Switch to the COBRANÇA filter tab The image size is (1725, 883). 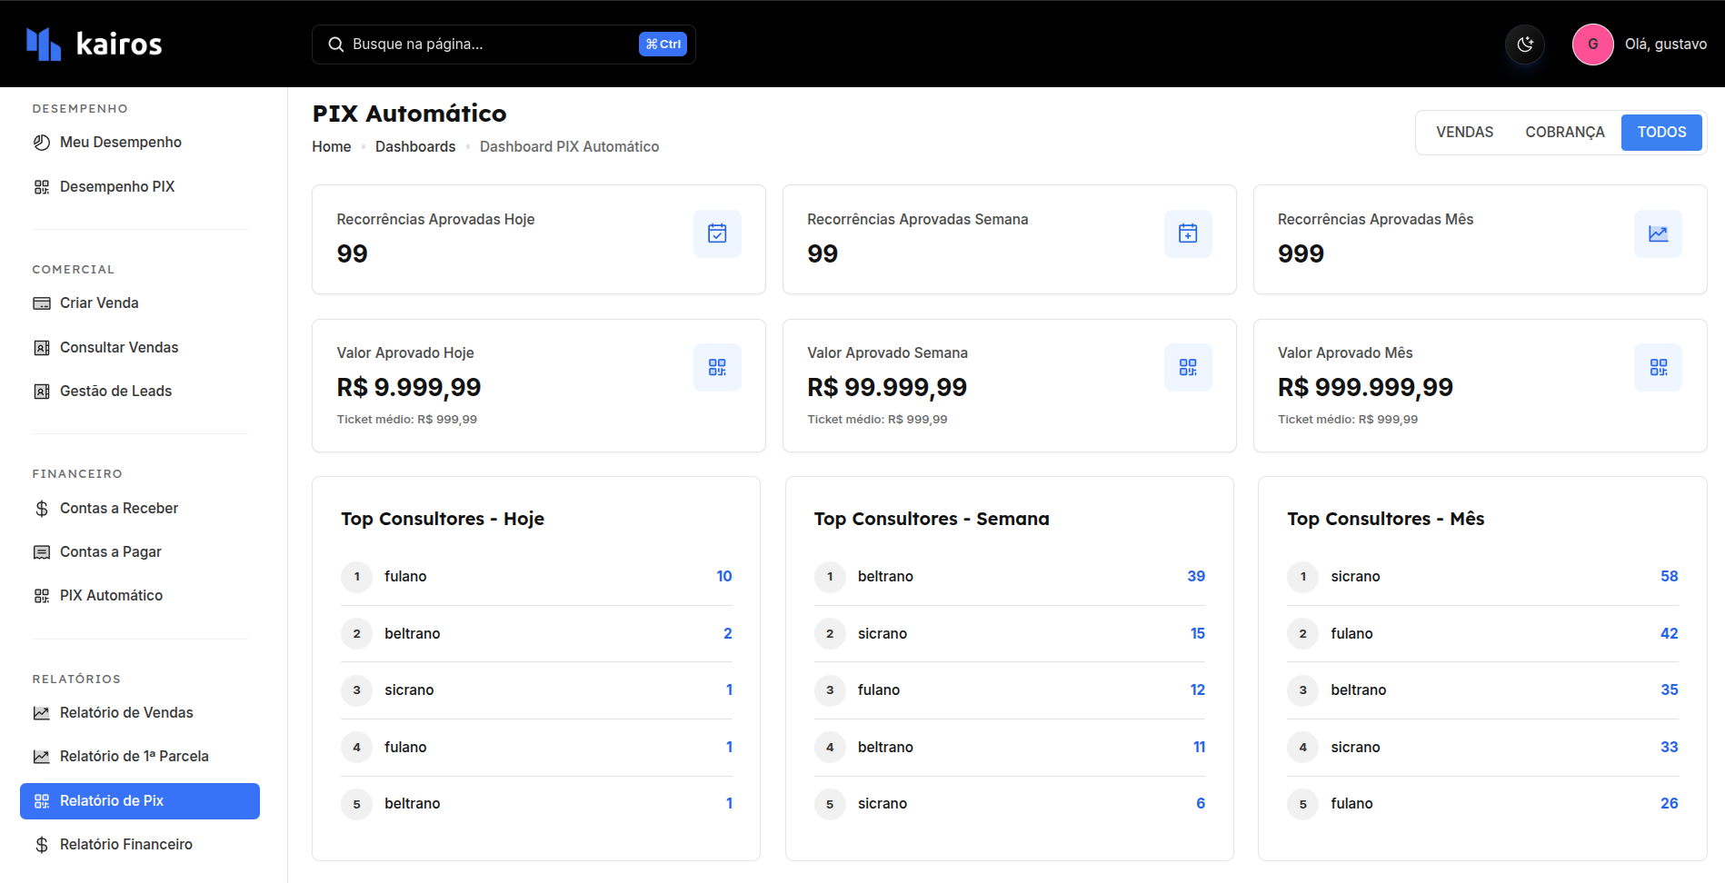pos(1564,133)
